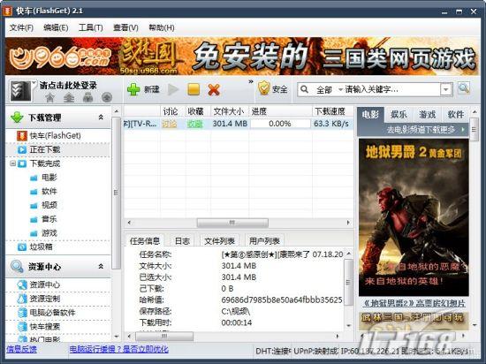Select the download row ending in [TV-R...
The height and width of the screenshot is (364, 486).
tap(239, 124)
